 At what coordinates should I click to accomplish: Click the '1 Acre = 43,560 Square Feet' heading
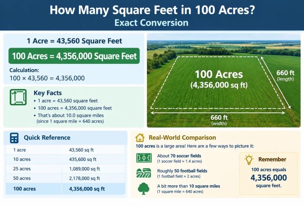point(75,41)
